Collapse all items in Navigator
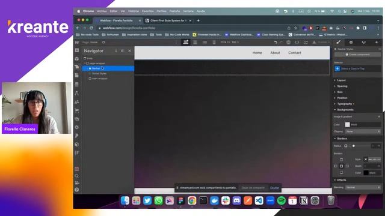Viewport: 385px width, 216px height. 116,50
